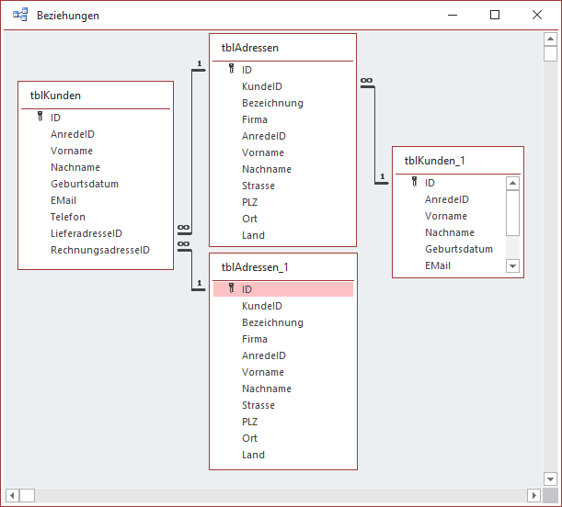
Task: Click the highlighted key icon in tblAdressen_1
Action: coord(232,288)
